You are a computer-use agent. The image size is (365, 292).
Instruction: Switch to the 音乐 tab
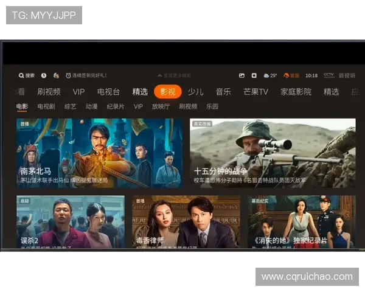point(223,92)
